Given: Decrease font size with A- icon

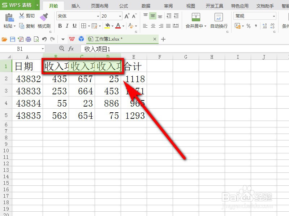Looking at the screenshot, I should pos(134,16).
